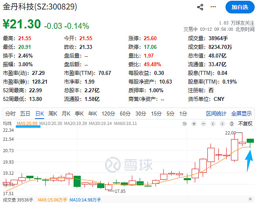Zoom out chart with minus icon

(203, 123)
